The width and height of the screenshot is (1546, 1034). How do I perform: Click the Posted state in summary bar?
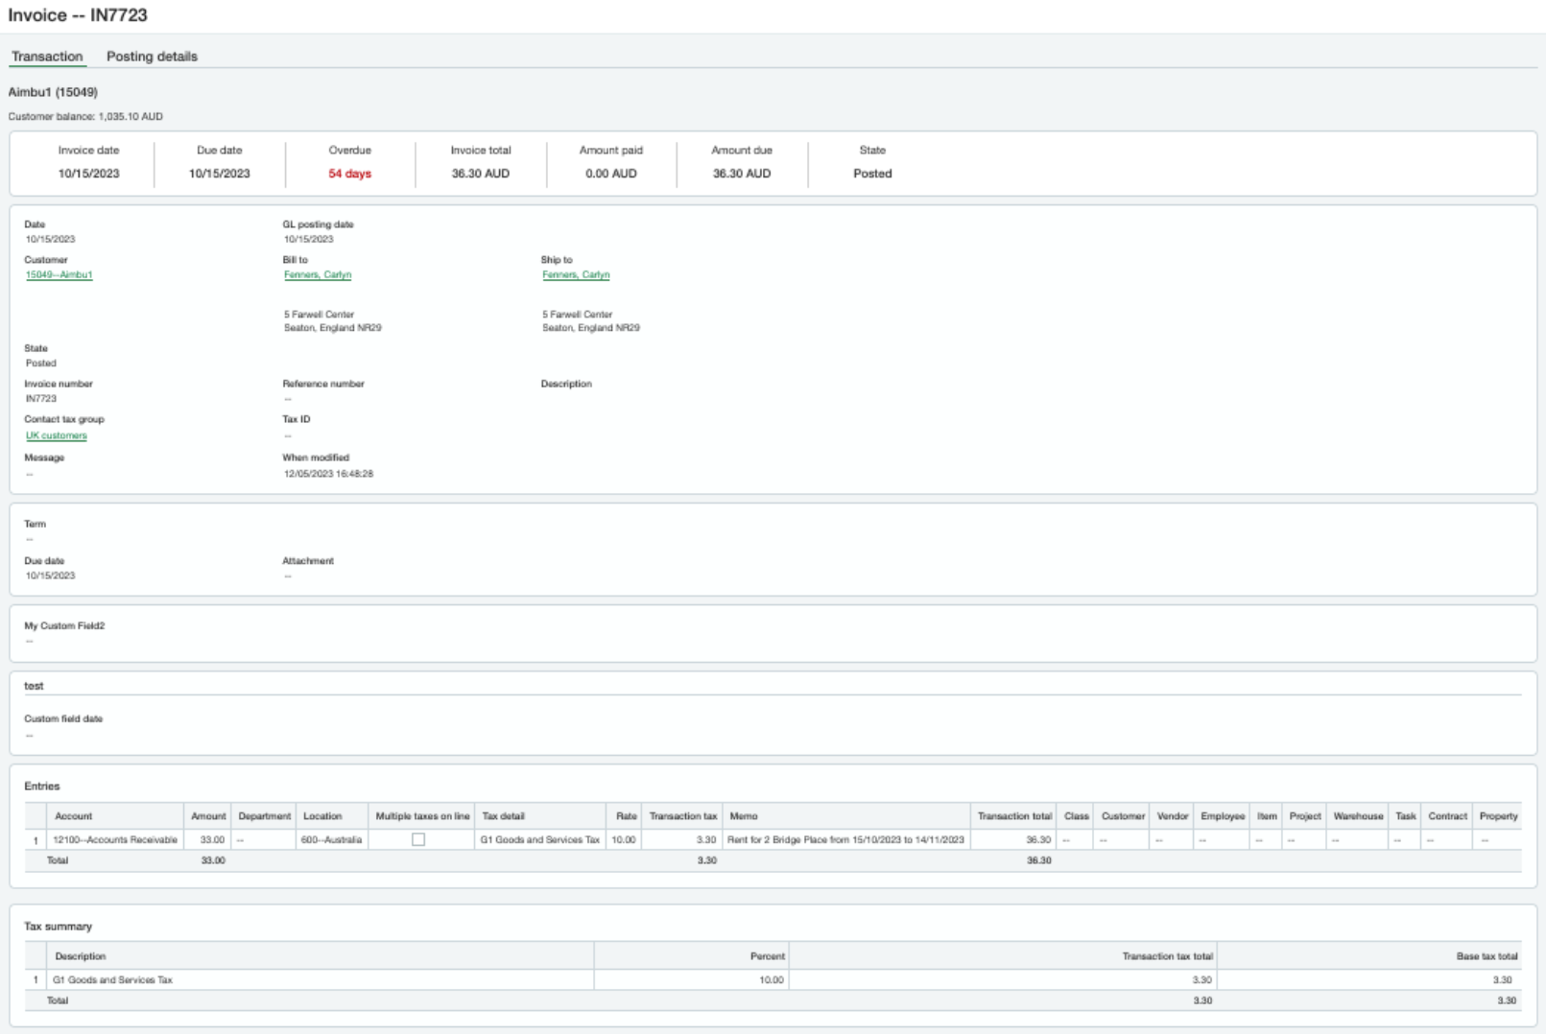872,174
